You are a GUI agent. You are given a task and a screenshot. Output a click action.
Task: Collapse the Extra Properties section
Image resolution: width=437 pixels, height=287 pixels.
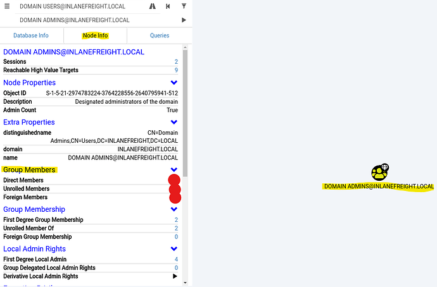174,122
